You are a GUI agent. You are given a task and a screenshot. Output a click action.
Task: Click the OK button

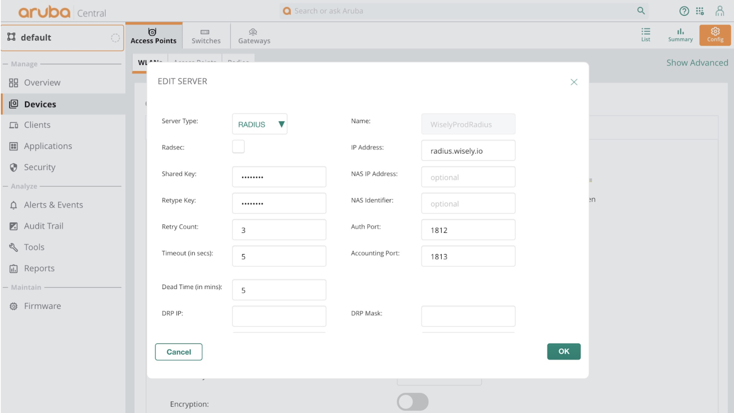pos(563,351)
